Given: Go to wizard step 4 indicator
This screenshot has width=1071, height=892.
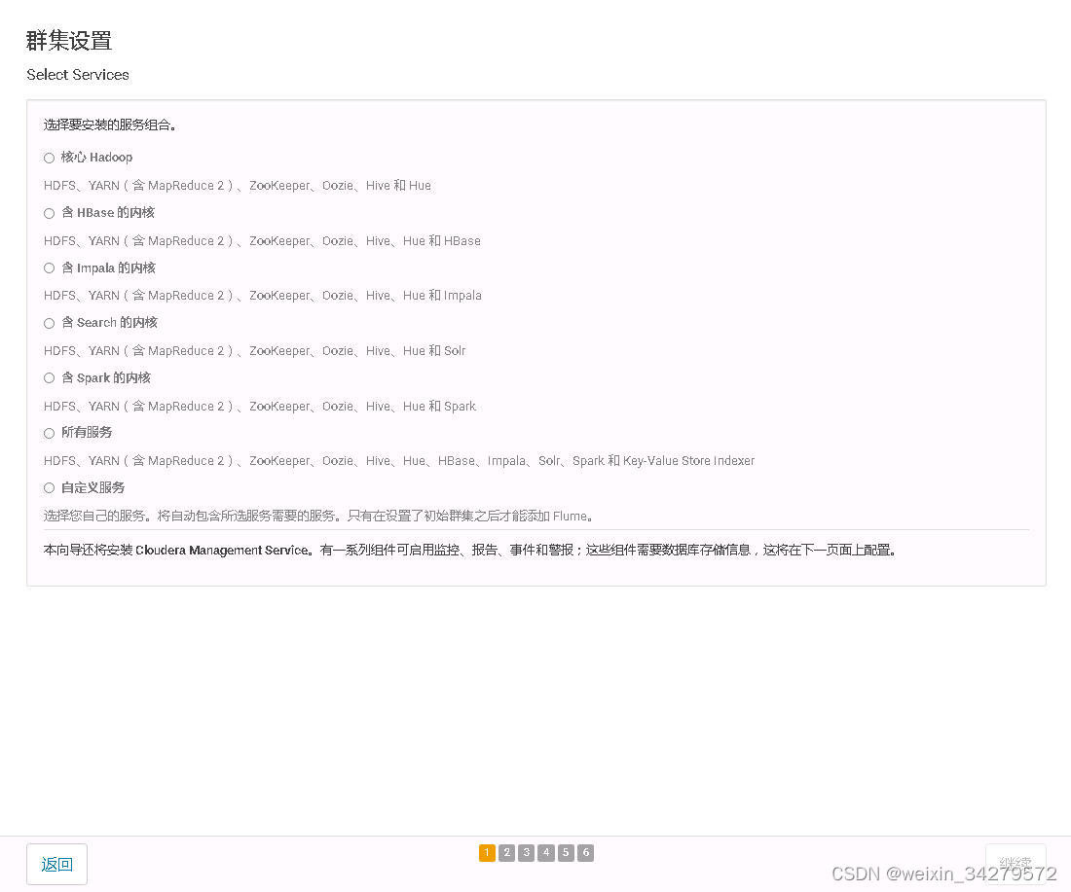Looking at the screenshot, I should (x=546, y=852).
